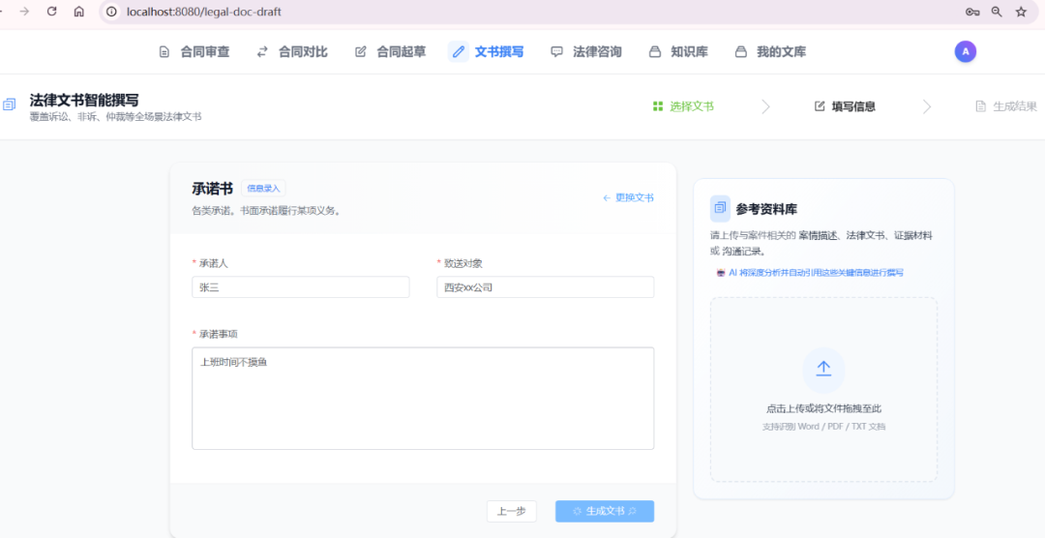Click the icon beside 我的文库
The width and height of the screenshot is (1045, 538).
740,52
